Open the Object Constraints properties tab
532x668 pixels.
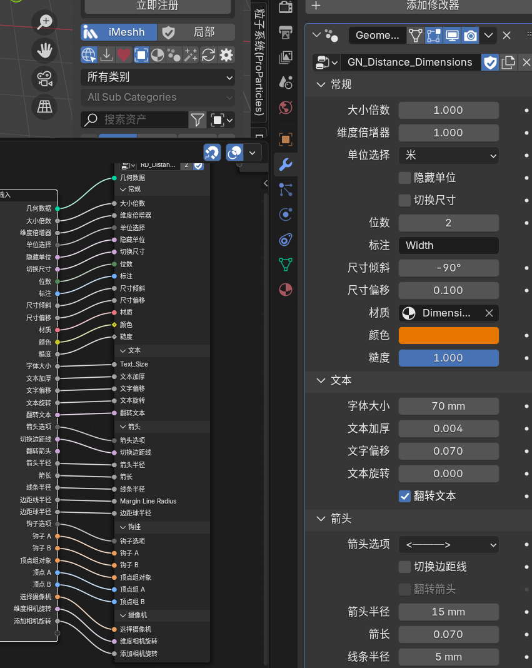point(286,240)
